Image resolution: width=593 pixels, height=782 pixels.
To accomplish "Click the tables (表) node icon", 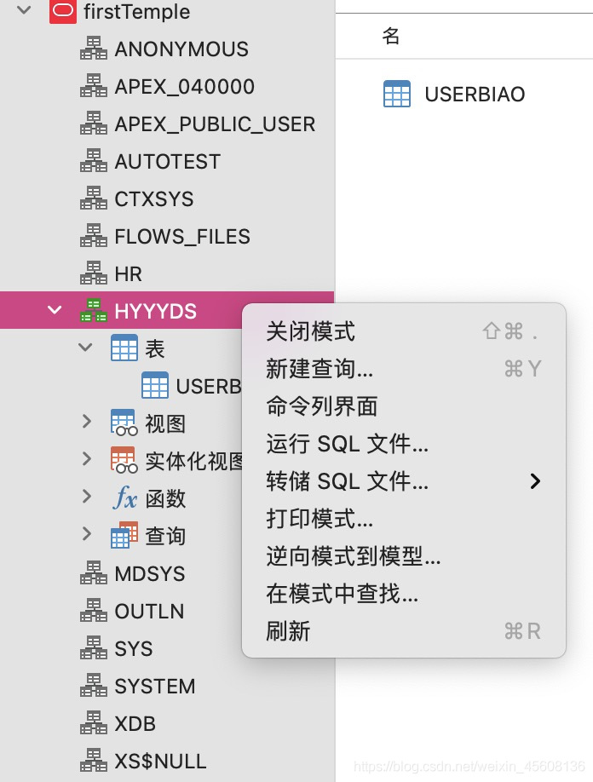I will (124, 348).
